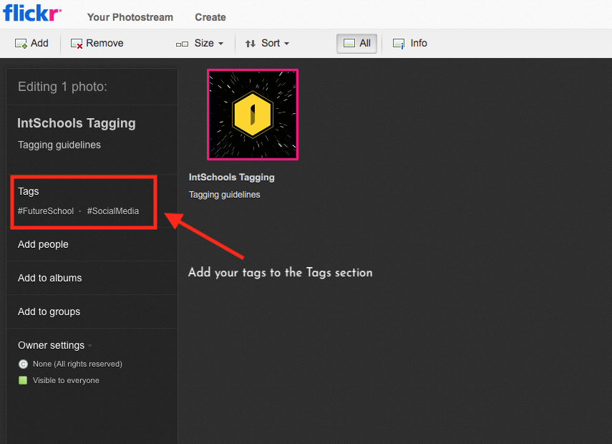The width and height of the screenshot is (612, 444).
Task: Click the flickr logo
Action: 32,14
